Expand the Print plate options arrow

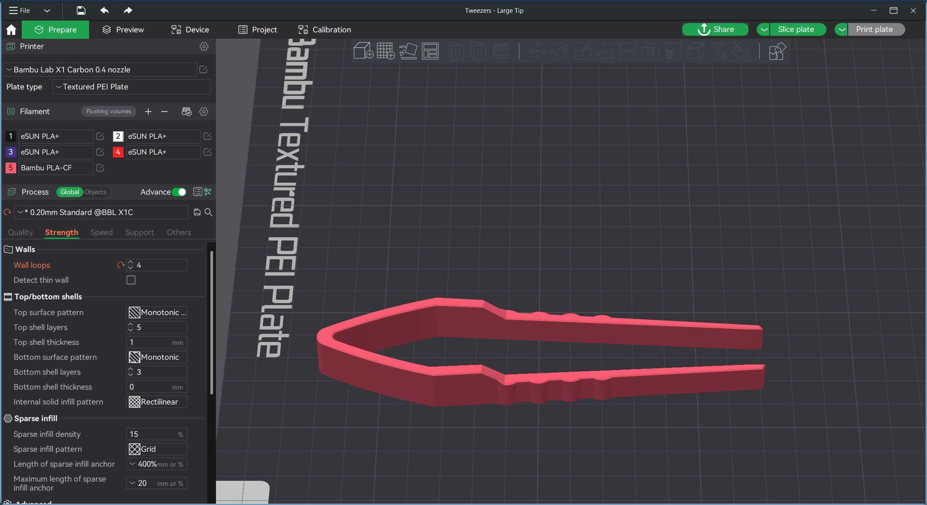[x=841, y=29]
